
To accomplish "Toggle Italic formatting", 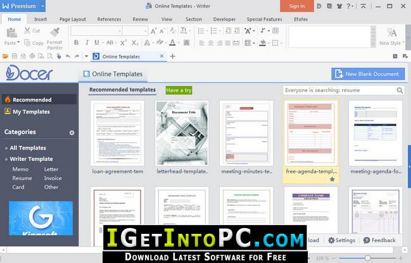I will pyautogui.click(x=87, y=42).
